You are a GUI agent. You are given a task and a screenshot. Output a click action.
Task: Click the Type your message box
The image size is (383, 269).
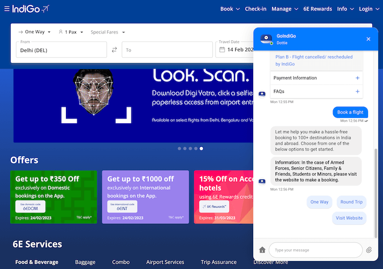tap(315, 250)
